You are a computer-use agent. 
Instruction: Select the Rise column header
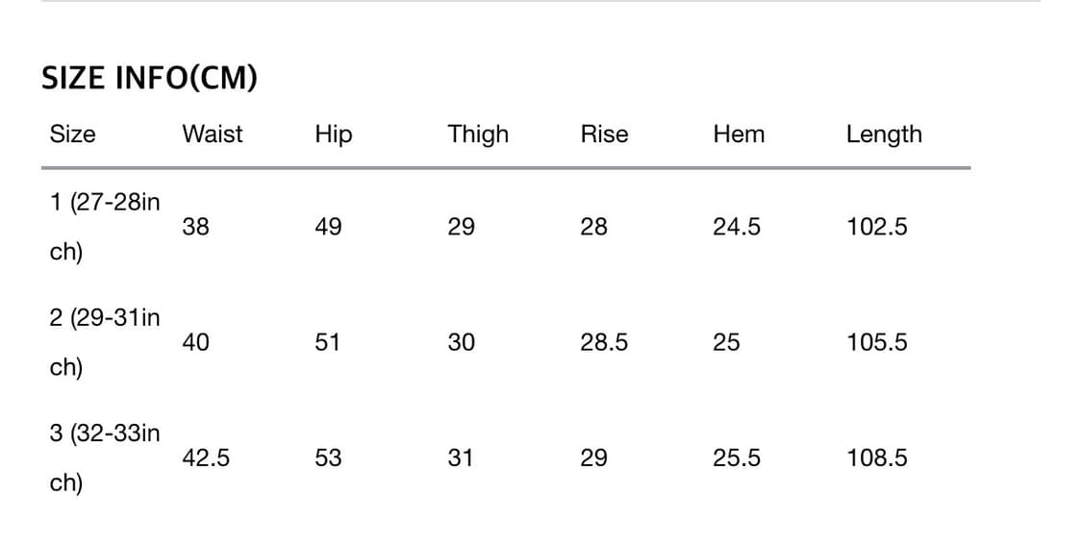click(x=604, y=134)
